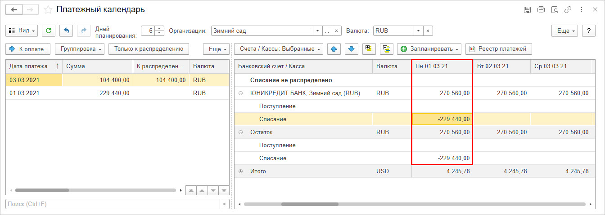The image size is (605, 215).
Task: Move row up with blue arrow
Action: click(334, 48)
